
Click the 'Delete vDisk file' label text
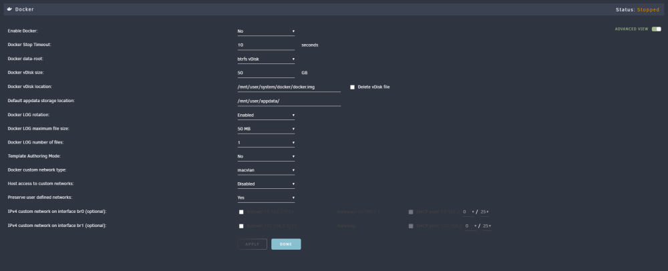pyautogui.click(x=373, y=87)
